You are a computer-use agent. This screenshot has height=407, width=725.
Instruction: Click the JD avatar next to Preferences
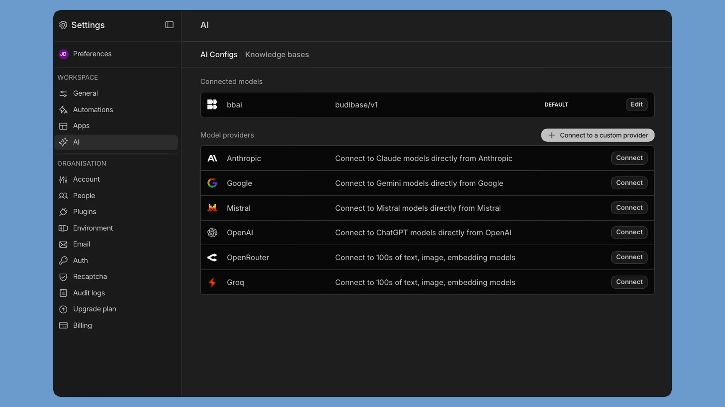pyautogui.click(x=63, y=54)
